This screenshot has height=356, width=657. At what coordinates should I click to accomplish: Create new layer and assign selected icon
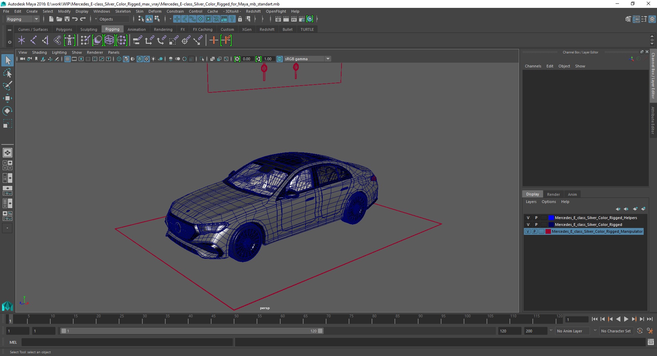[x=643, y=209]
